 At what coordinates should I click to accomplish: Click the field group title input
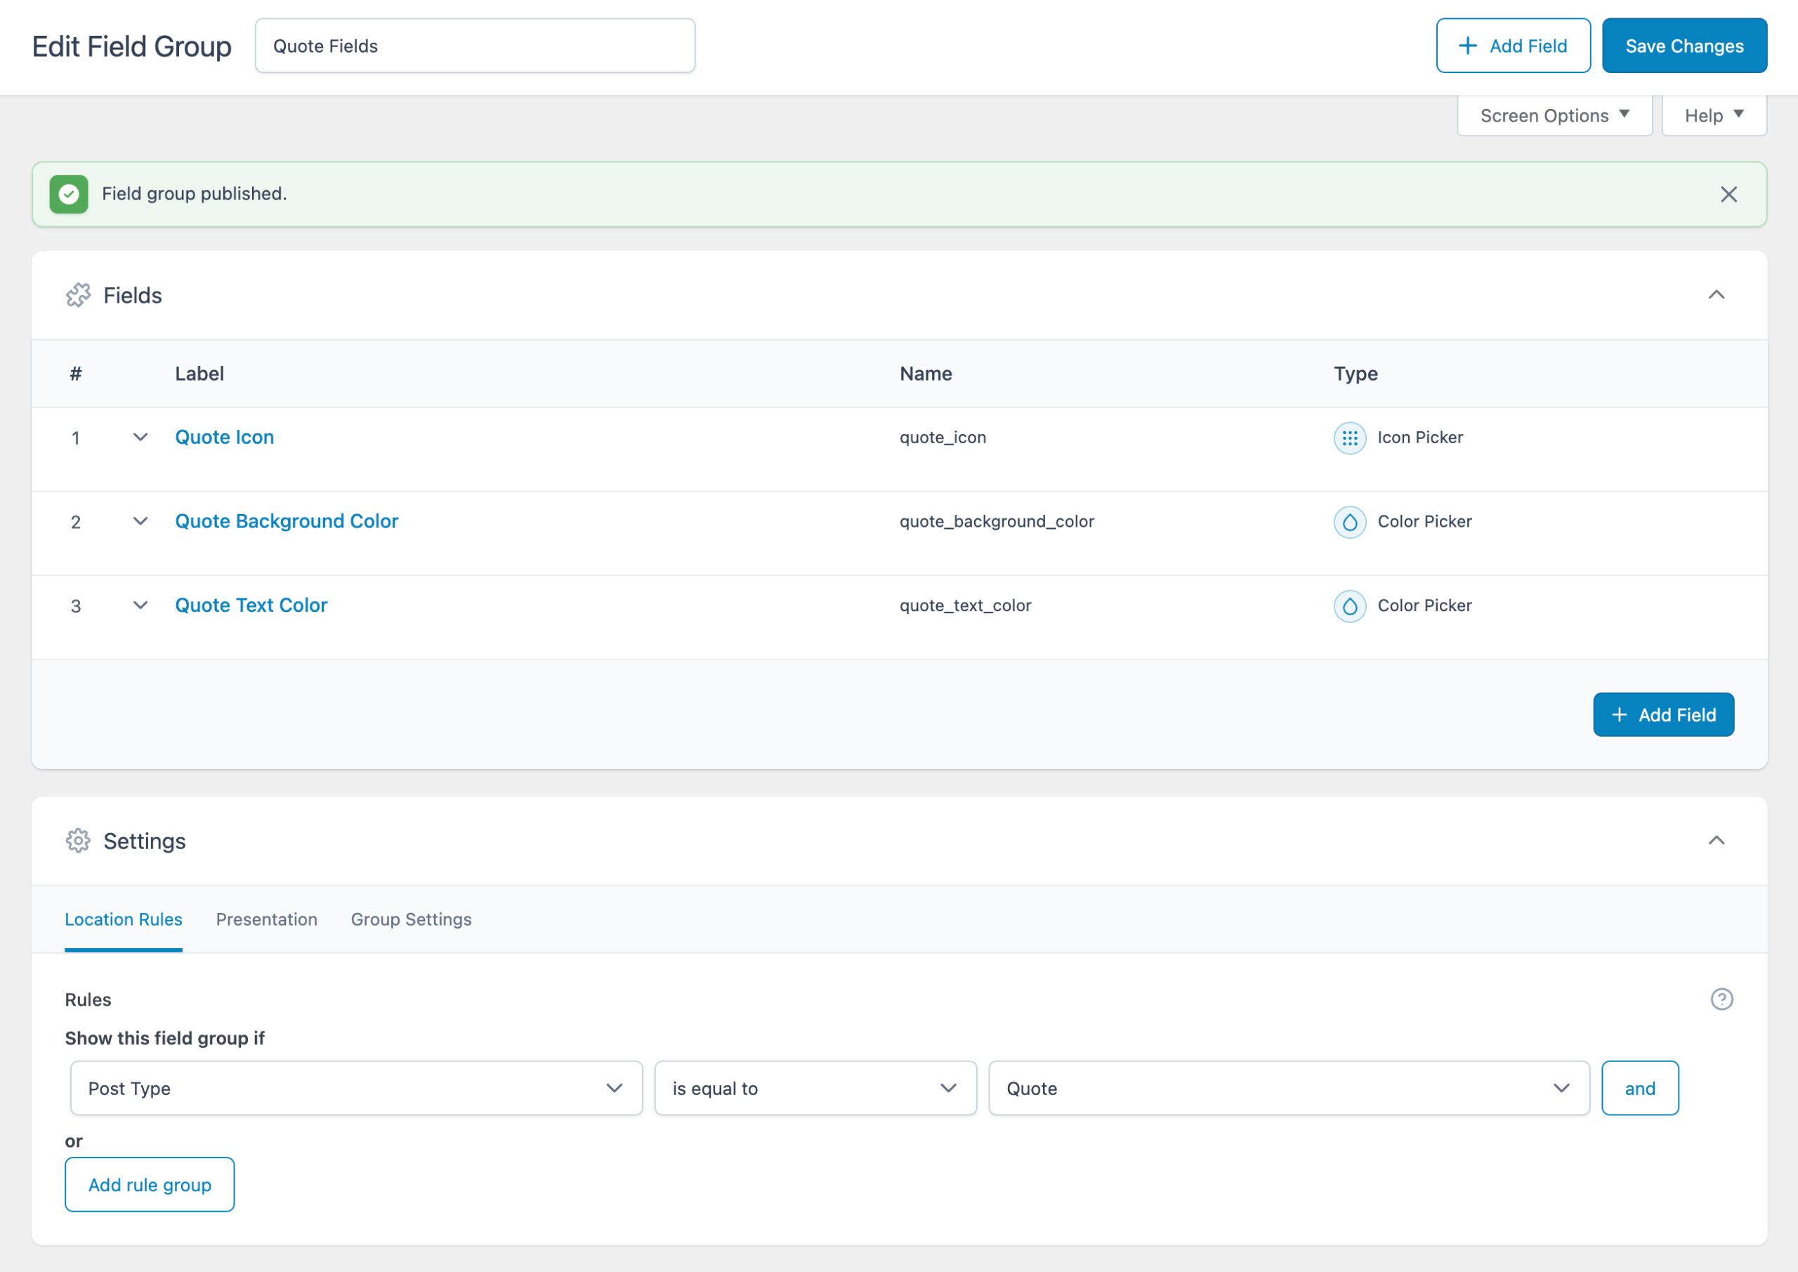475,46
